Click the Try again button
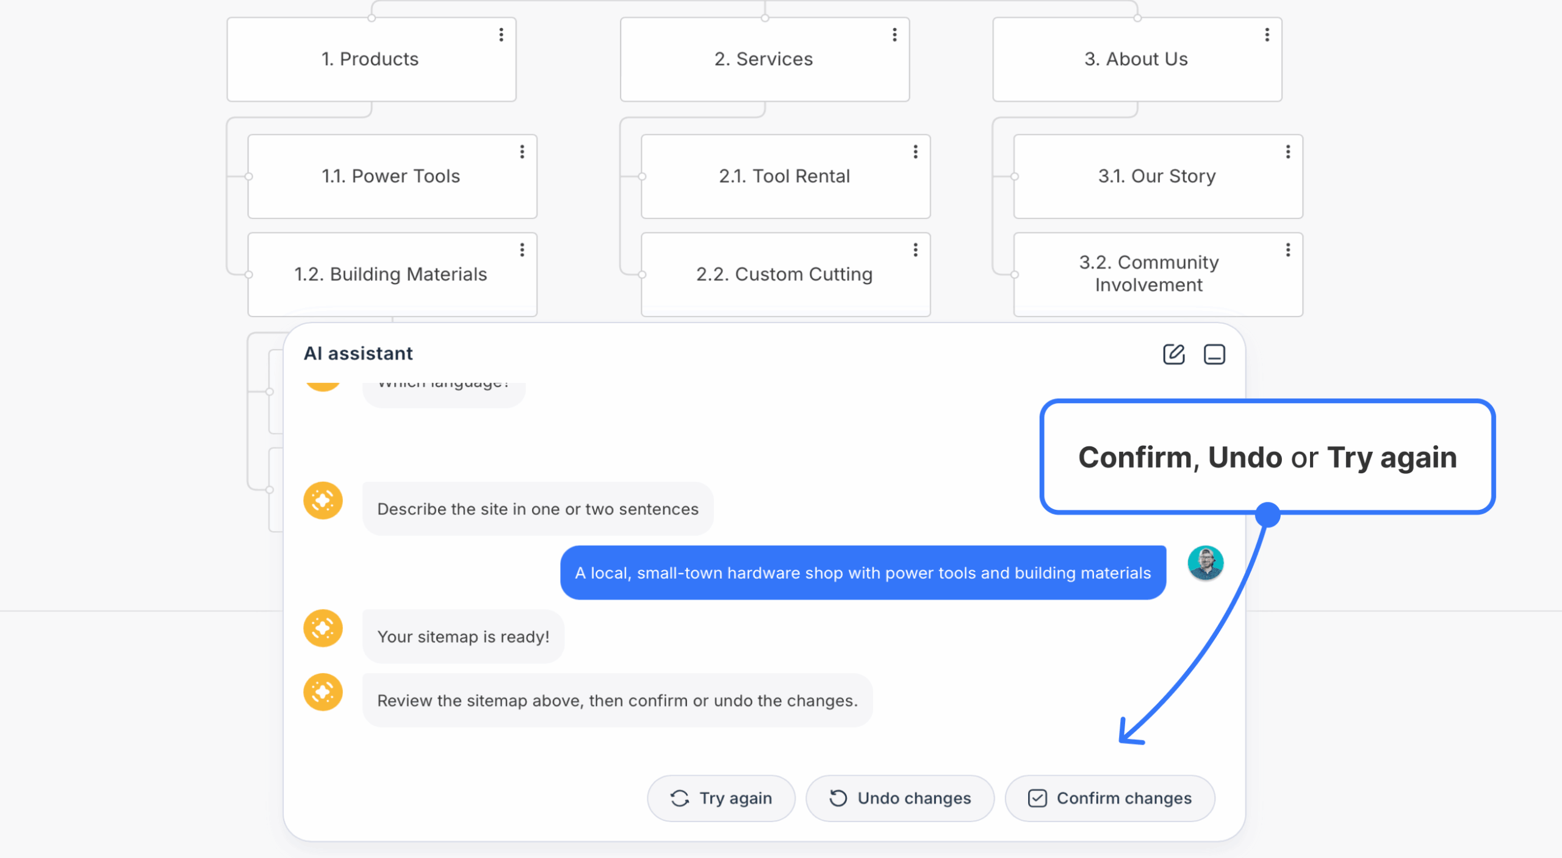This screenshot has width=1562, height=858. [721, 798]
